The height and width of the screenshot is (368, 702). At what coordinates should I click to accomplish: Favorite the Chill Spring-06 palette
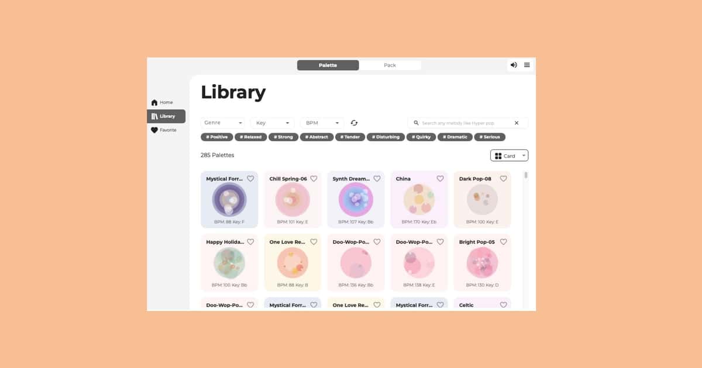pos(314,179)
